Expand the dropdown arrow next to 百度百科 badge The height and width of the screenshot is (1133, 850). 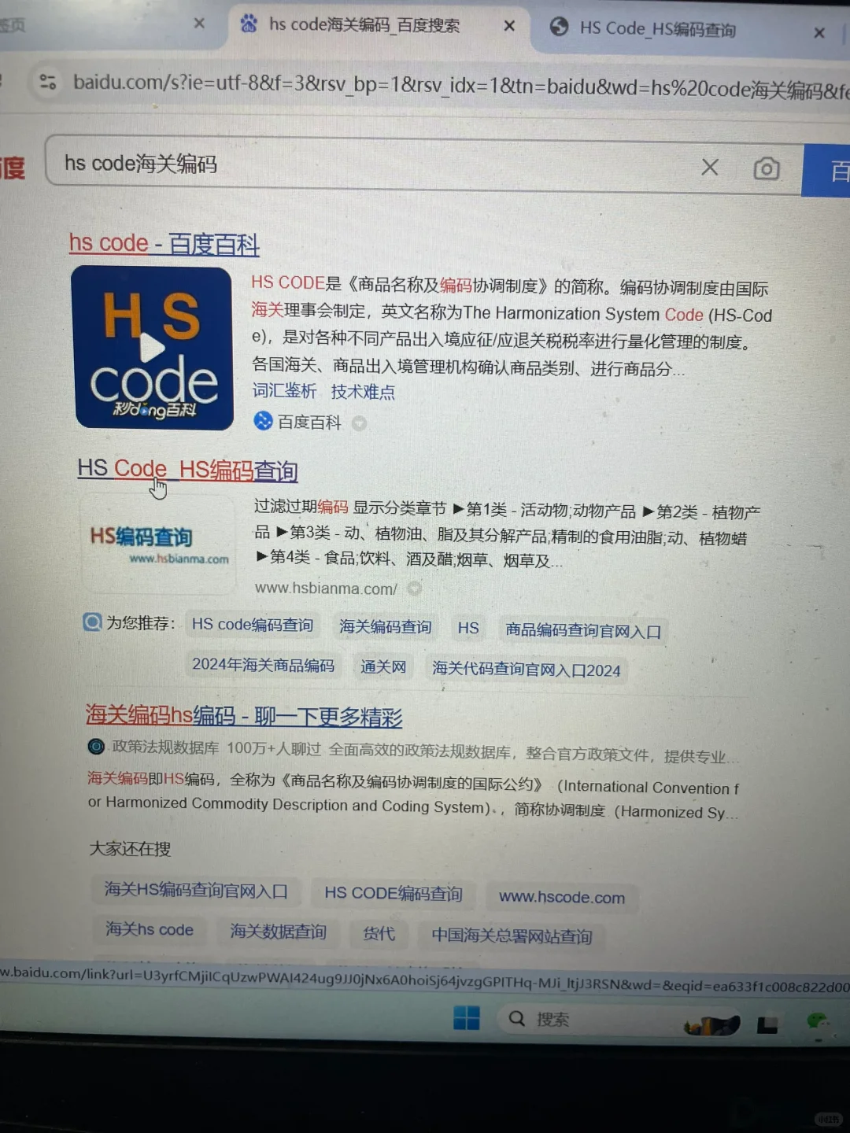[x=359, y=423]
